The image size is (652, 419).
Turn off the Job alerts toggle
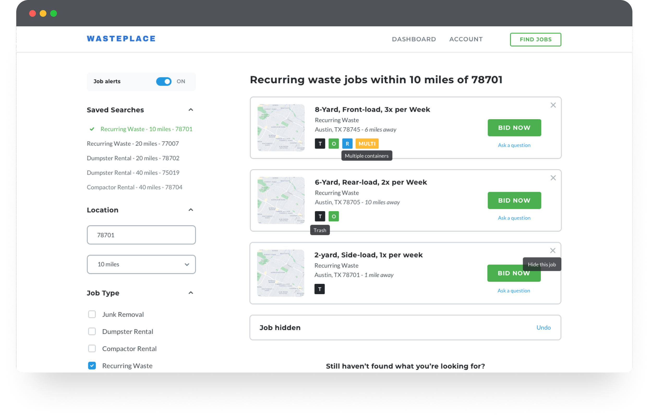click(x=164, y=81)
